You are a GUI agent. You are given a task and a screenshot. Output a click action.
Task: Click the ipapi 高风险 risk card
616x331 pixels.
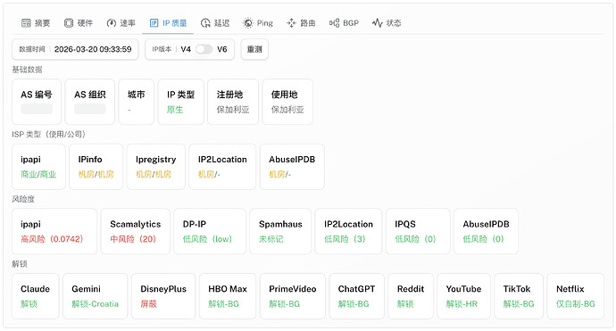pos(54,231)
